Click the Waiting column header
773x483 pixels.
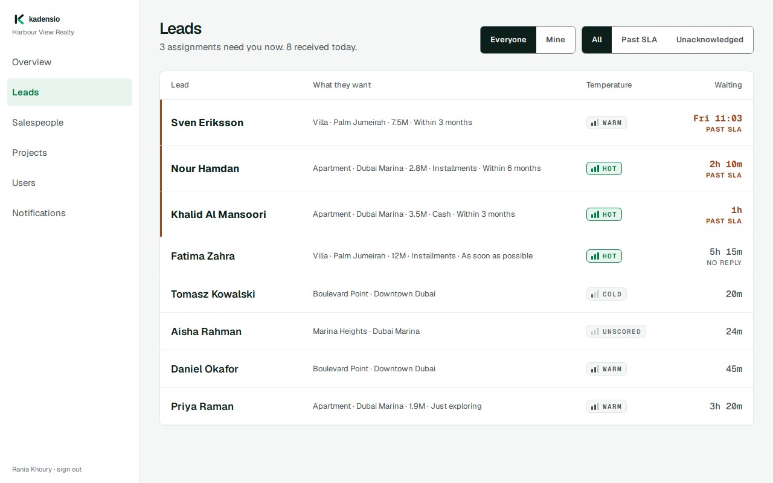pyautogui.click(x=728, y=85)
